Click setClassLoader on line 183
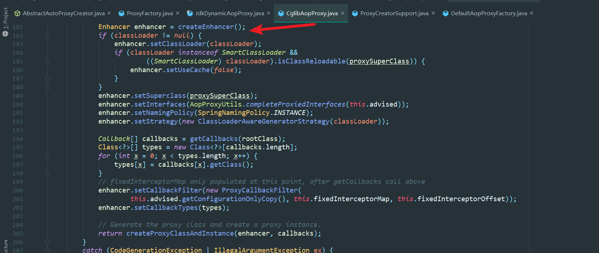This screenshot has width=599, height=253. [178, 44]
